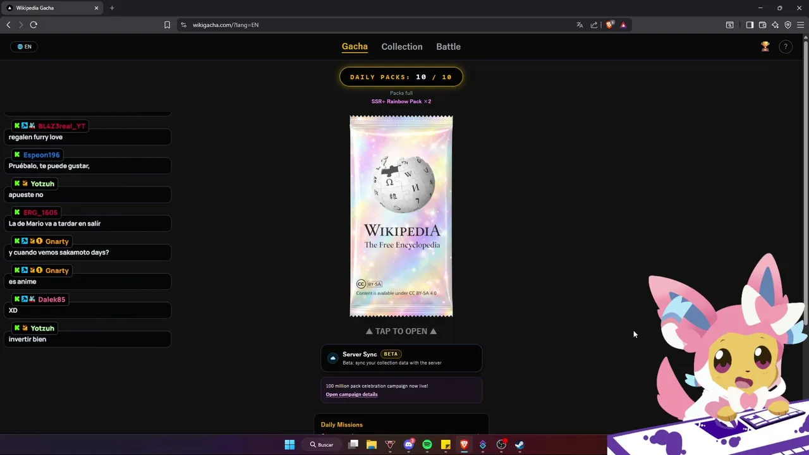Click the TAP TO OPEN label
Screen dimensions: 809x455
tap(401, 331)
